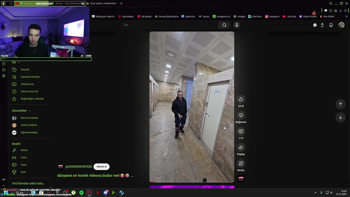Open the Quizei bookmark

coord(204,16)
